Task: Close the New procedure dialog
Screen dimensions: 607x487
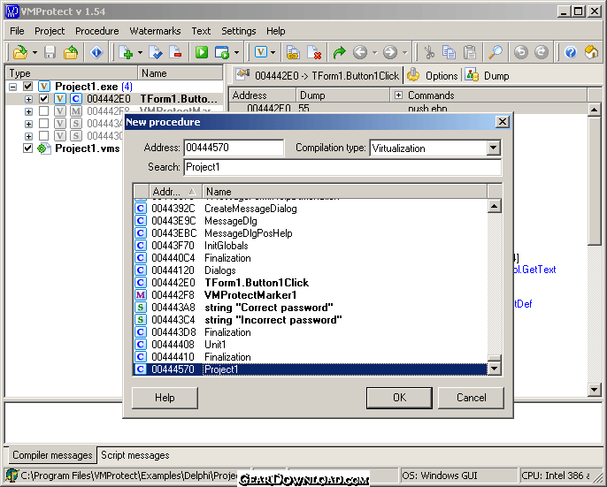Action: pyautogui.click(x=502, y=122)
